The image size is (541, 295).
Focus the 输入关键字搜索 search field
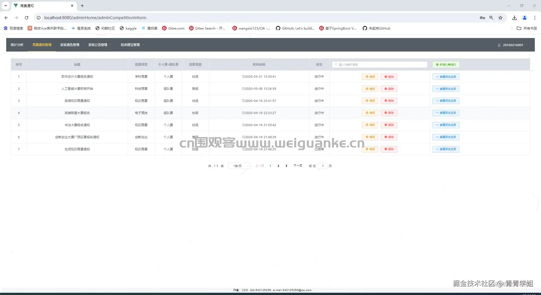[380, 65]
